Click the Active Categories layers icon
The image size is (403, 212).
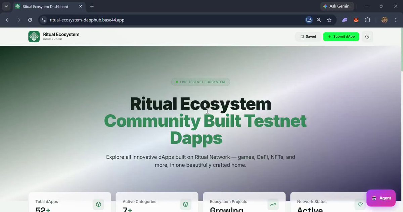pyautogui.click(x=186, y=204)
